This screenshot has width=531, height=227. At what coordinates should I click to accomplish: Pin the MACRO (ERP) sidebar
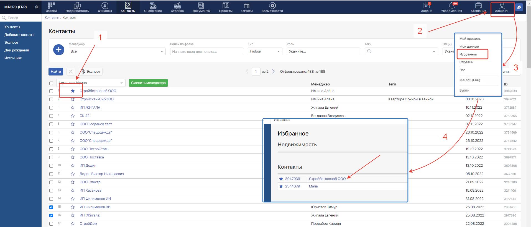(37, 7)
